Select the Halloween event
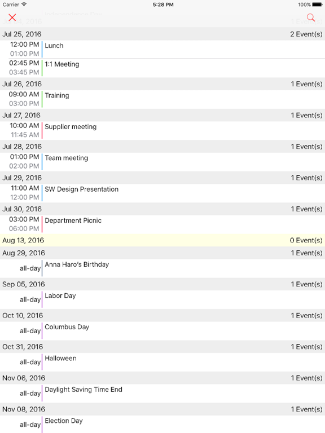 [162, 362]
